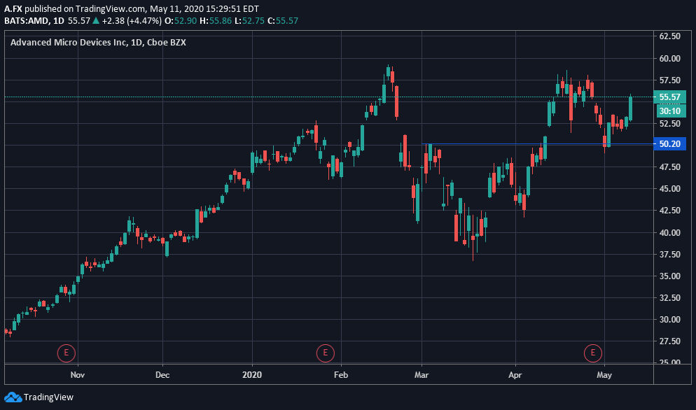Screen dimensions: 696x410
Task: Click the TradingView brand text
Action: point(48,397)
